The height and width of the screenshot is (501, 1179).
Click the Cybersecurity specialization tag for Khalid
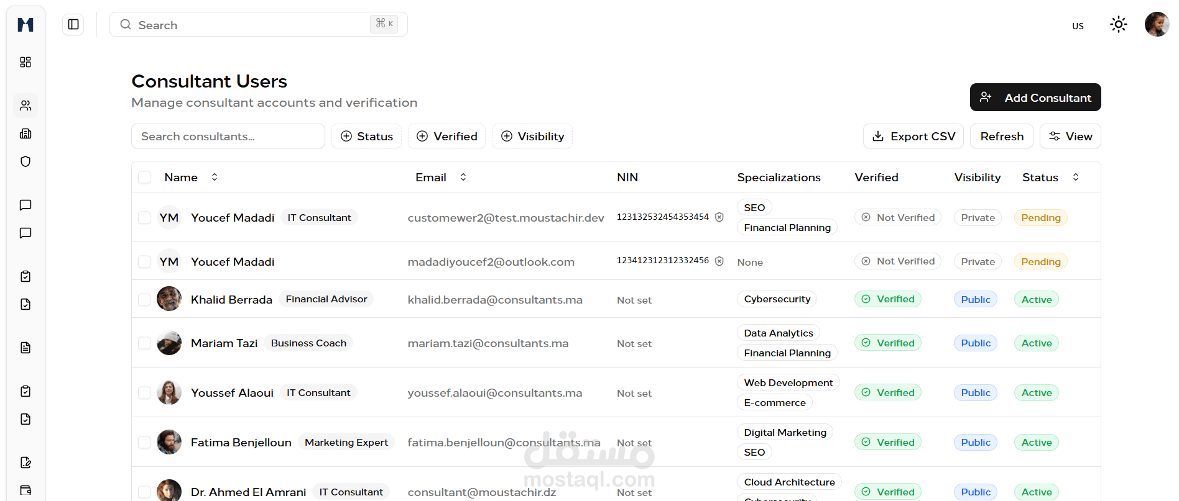[x=777, y=299]
